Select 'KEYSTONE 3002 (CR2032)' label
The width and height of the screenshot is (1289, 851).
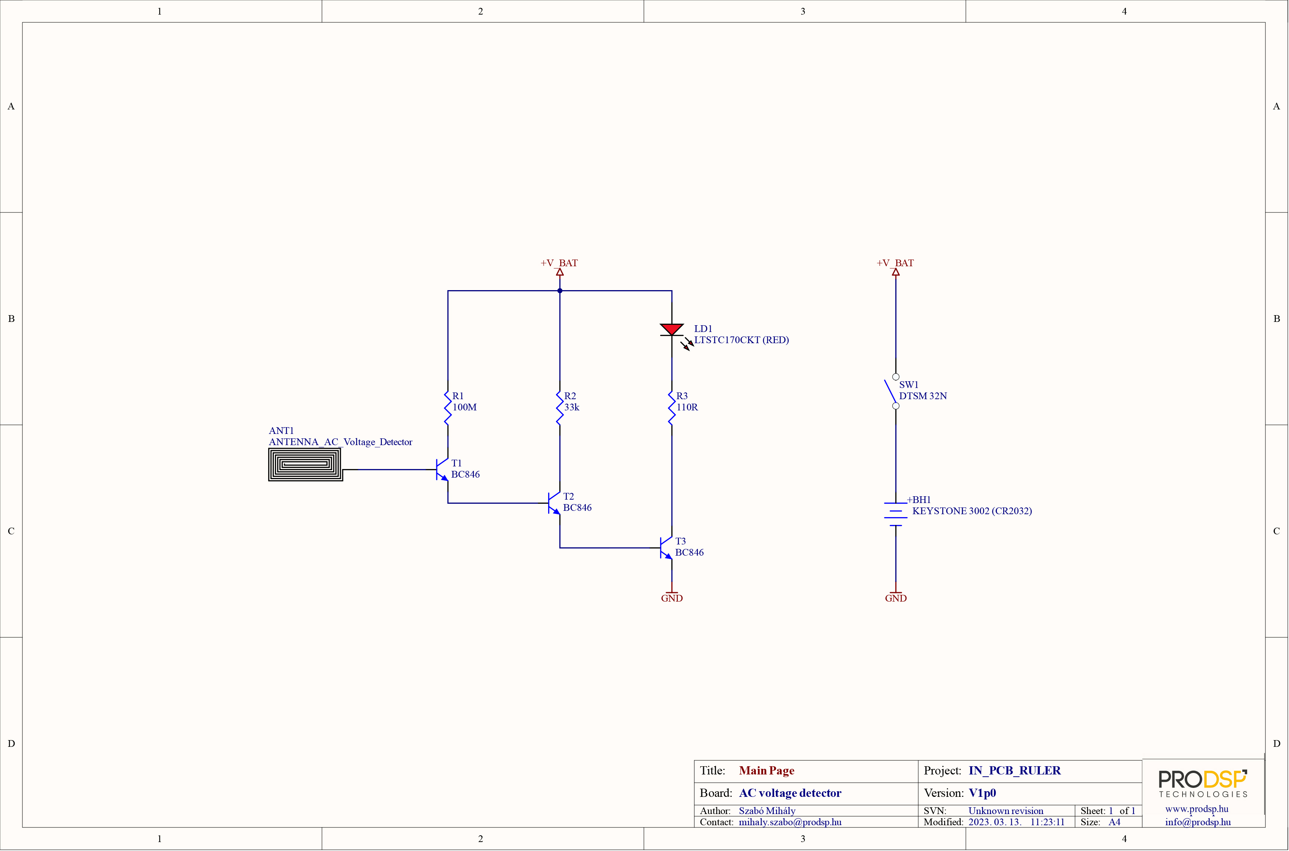click(x=972, y=511)
